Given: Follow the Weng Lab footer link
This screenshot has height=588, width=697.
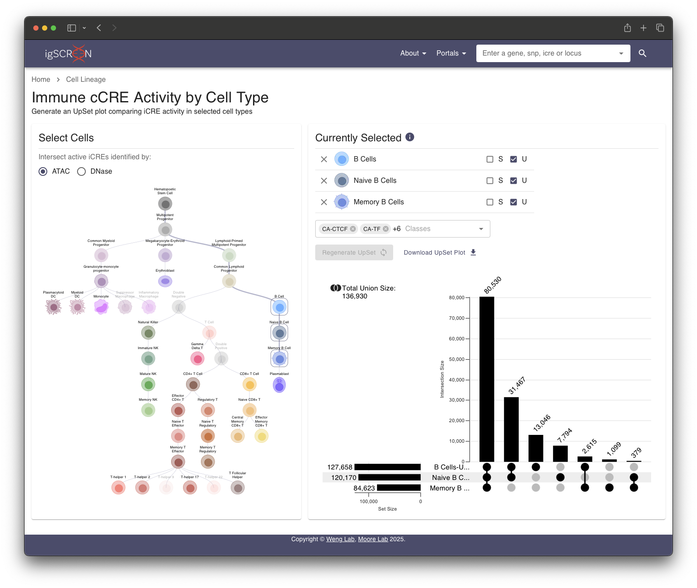Looking at the screenshot, I should pos(340,539).
